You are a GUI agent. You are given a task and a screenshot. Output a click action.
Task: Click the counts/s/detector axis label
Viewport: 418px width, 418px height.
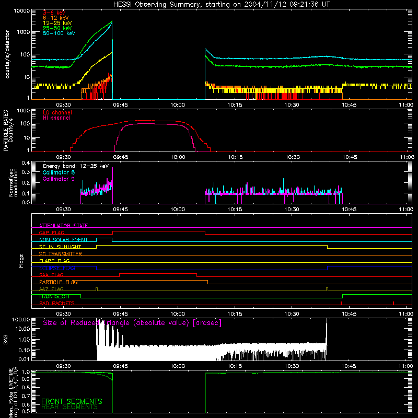[7, 54]
